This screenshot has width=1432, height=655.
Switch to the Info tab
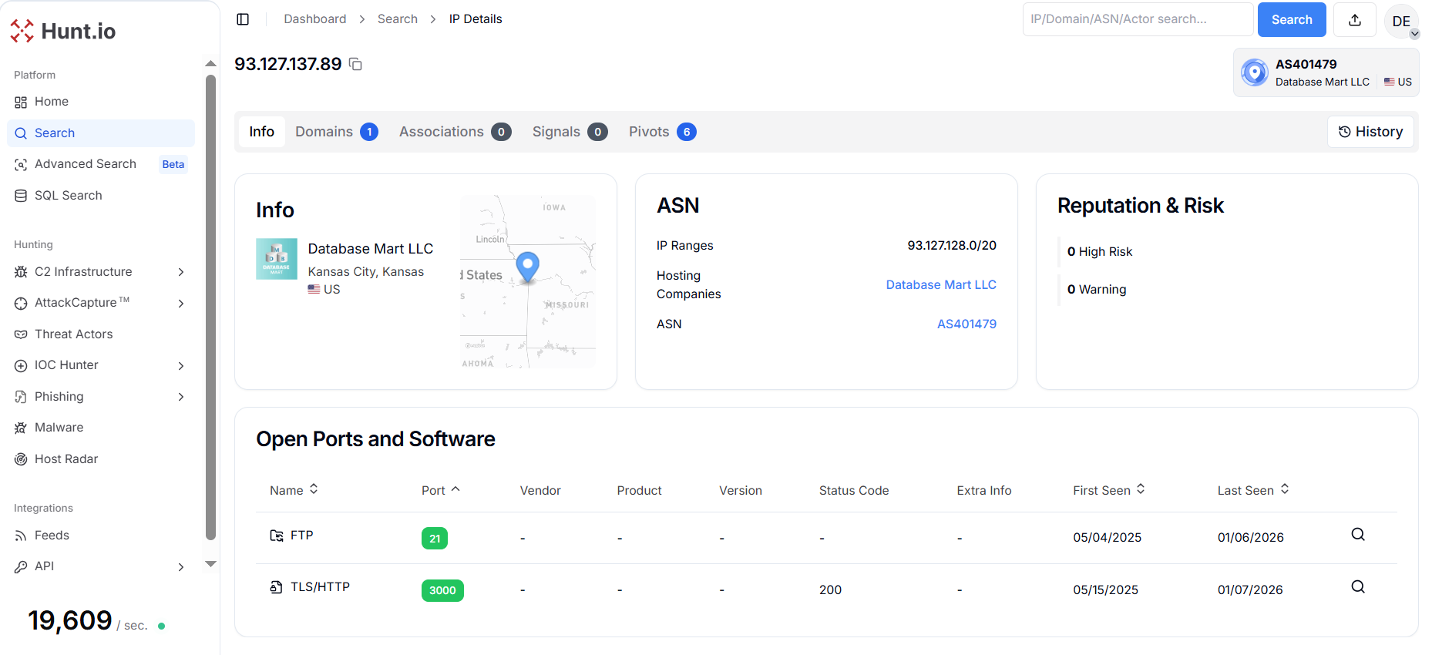click(x=261, y=132)
